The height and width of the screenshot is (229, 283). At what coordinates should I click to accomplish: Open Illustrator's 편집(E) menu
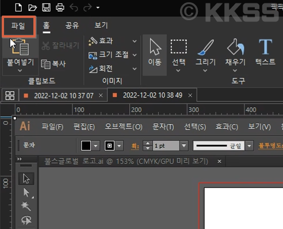[84, 127]
